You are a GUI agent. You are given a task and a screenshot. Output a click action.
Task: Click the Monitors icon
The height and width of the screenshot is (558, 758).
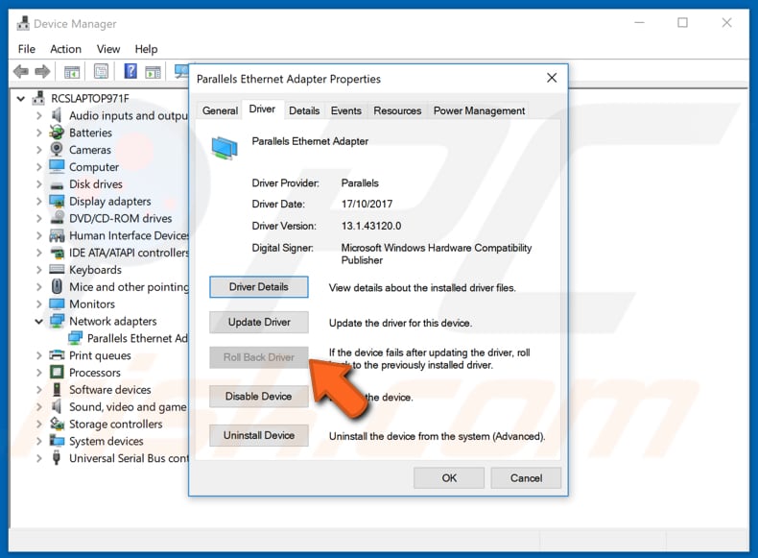tap(57, 303)
